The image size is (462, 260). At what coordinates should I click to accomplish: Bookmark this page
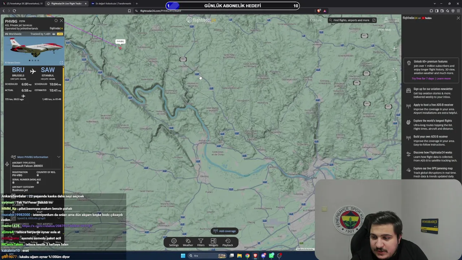pyautogui.click(x=129, y=11)
